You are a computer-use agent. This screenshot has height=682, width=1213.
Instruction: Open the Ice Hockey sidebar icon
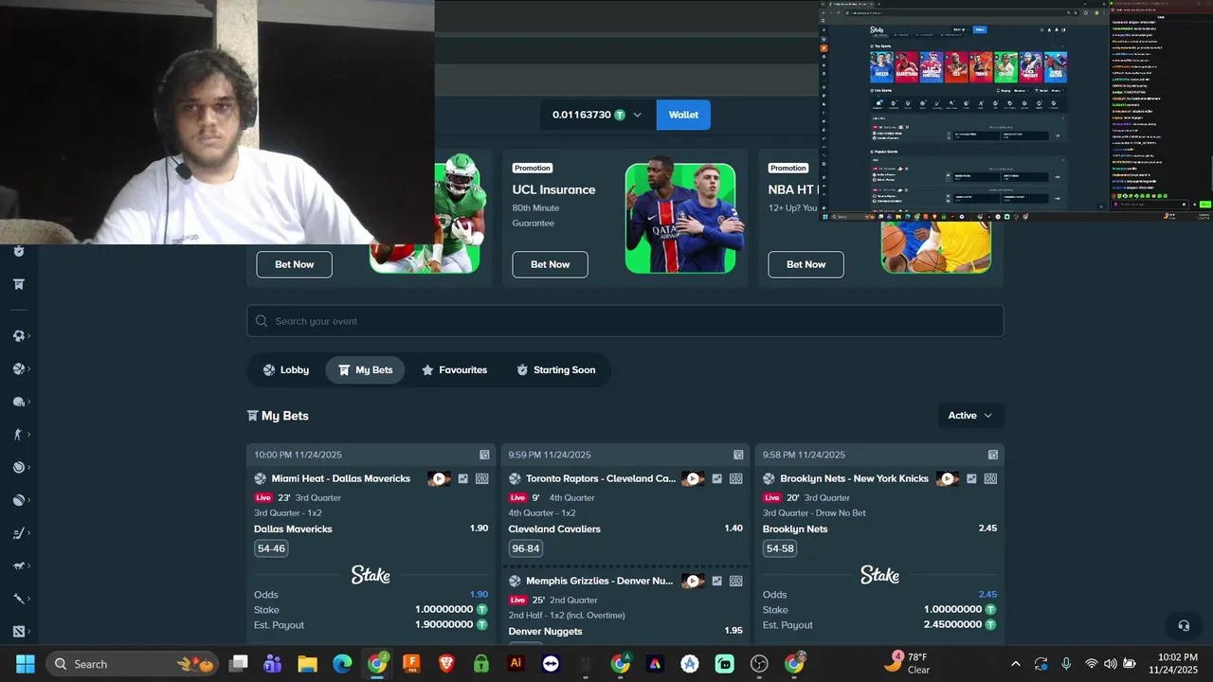pos(18,533)
